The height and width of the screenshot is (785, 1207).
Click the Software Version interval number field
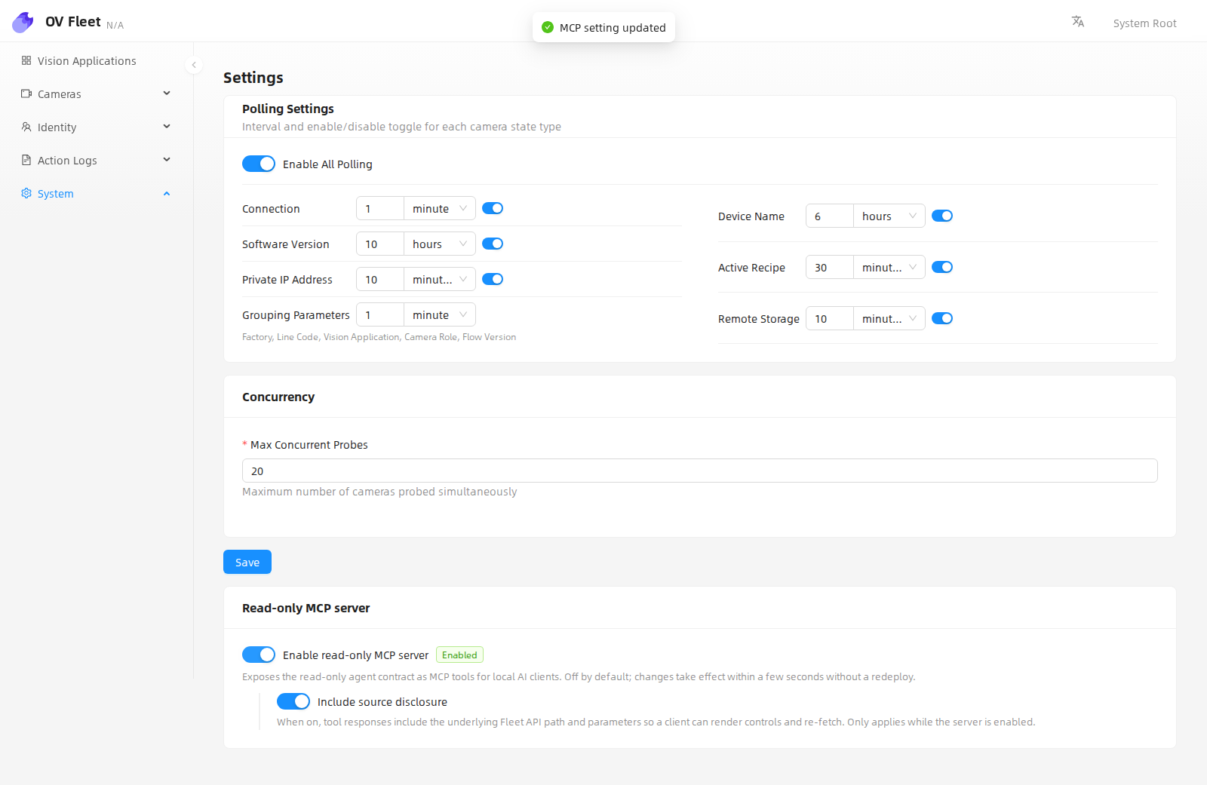tap(380, 244)
